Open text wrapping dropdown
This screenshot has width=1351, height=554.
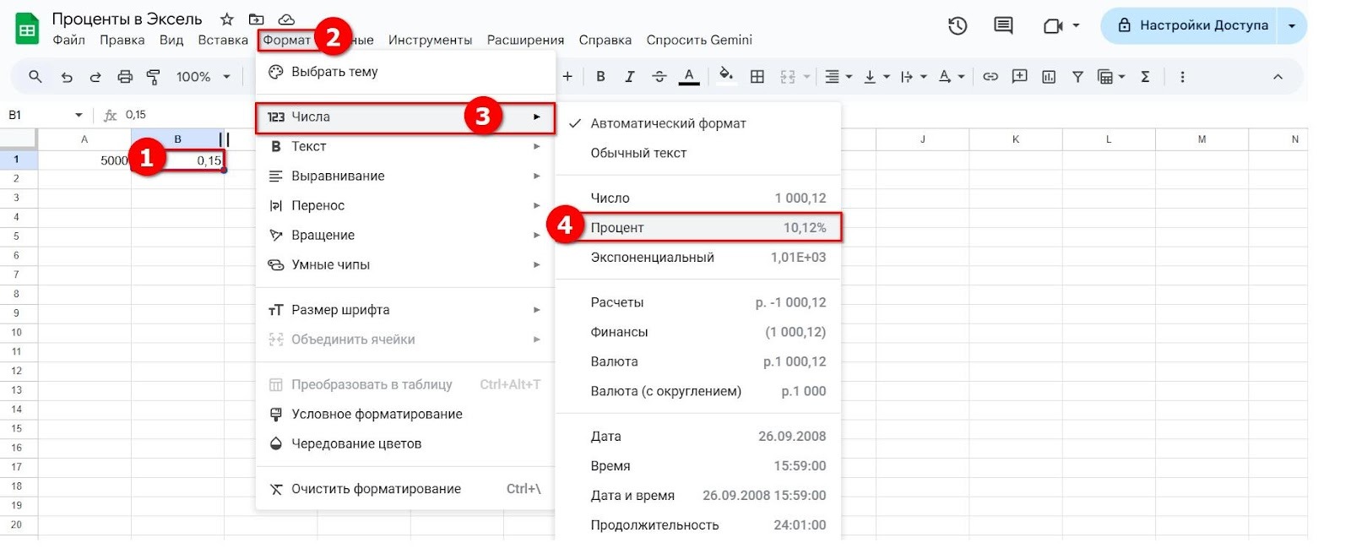913,77
